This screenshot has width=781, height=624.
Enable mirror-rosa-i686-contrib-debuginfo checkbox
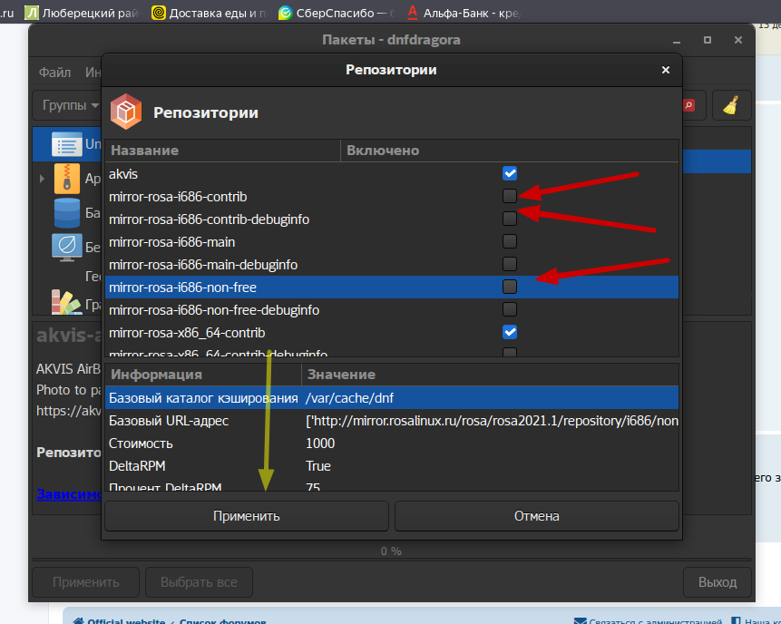coord(510,219)
